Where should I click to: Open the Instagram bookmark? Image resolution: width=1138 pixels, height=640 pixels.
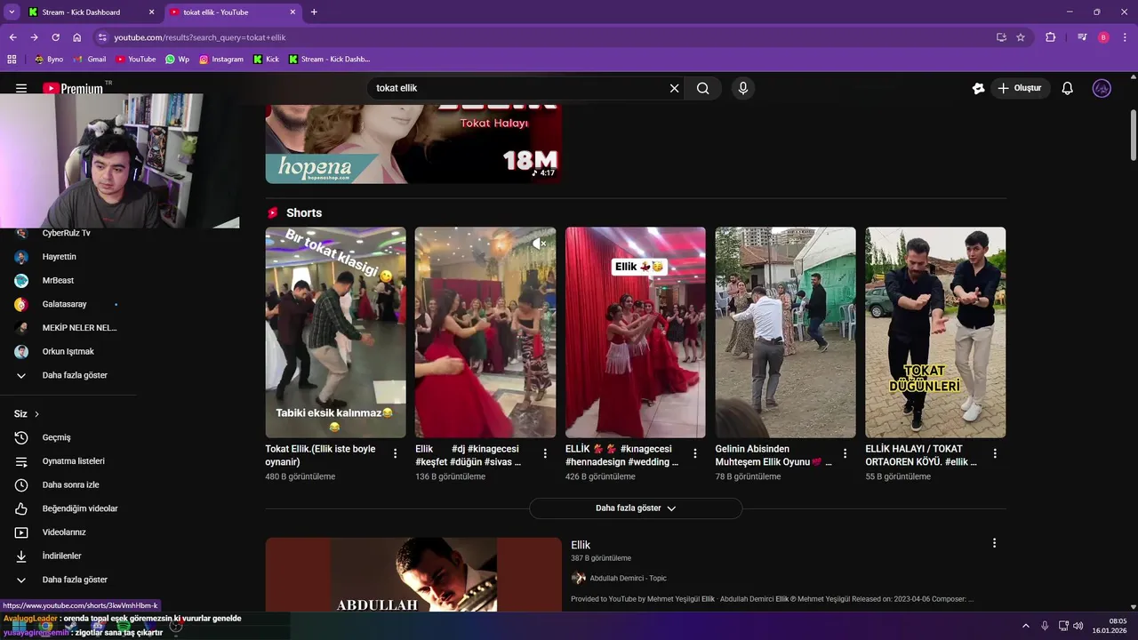coord(220,59)
